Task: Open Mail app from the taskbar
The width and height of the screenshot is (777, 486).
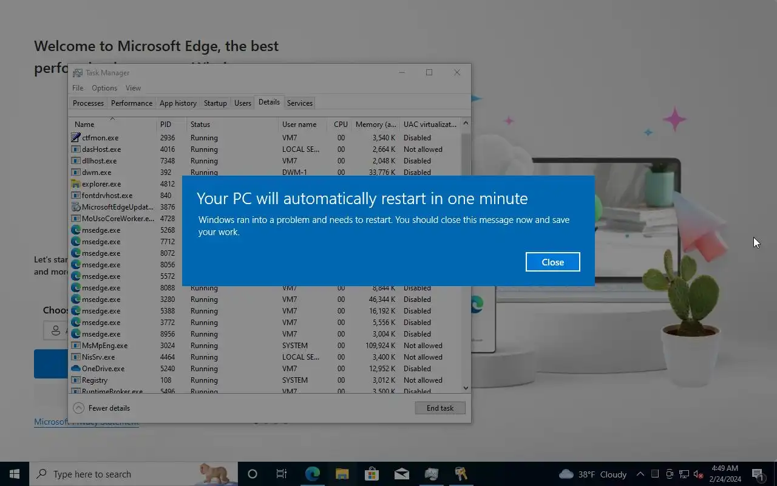Action: point(401,474)
